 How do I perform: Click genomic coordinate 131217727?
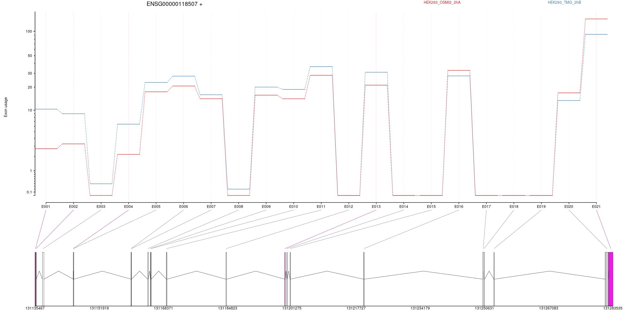point(356,308)
